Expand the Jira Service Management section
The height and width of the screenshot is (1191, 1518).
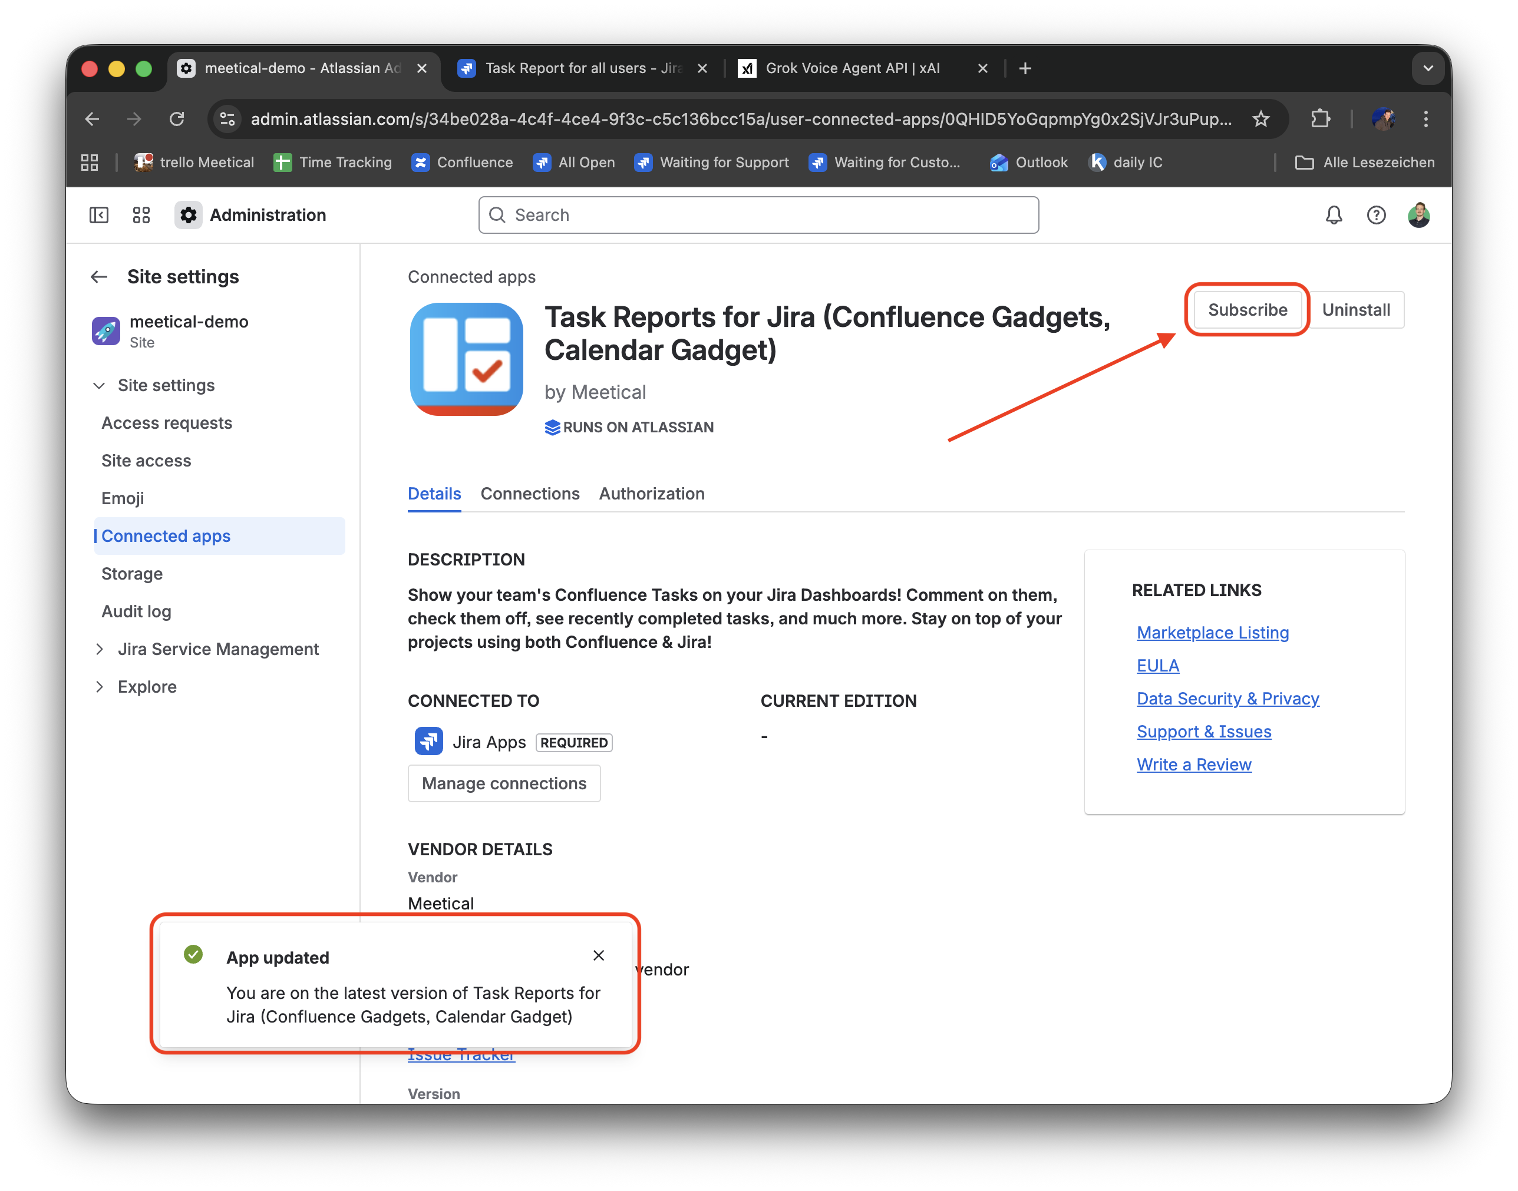tap(99, 649)
